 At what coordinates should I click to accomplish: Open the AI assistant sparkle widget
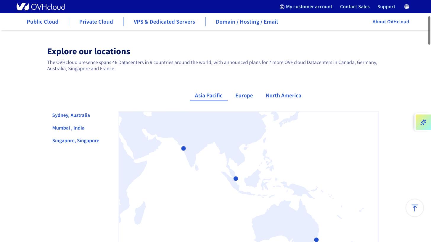pyautogui.click(x=423, y=122)
